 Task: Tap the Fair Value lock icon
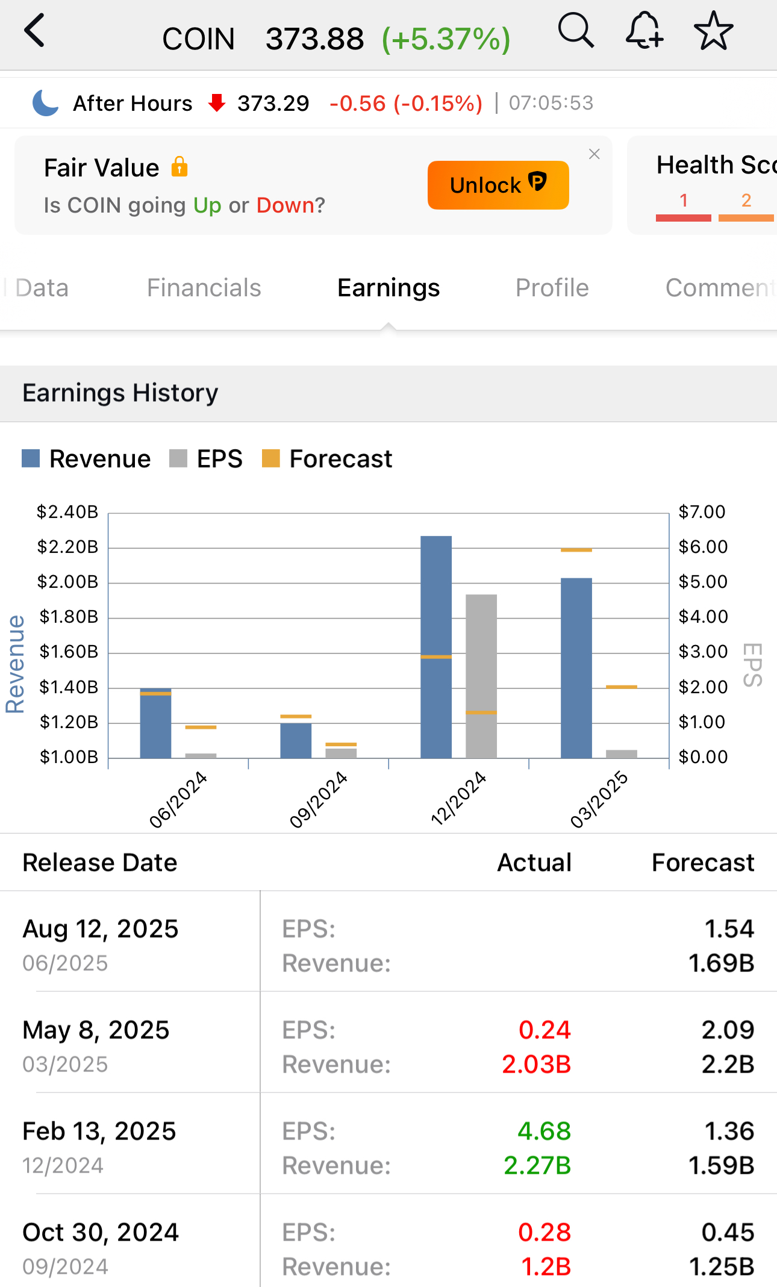pyautogui.click(x=179, y=167)
